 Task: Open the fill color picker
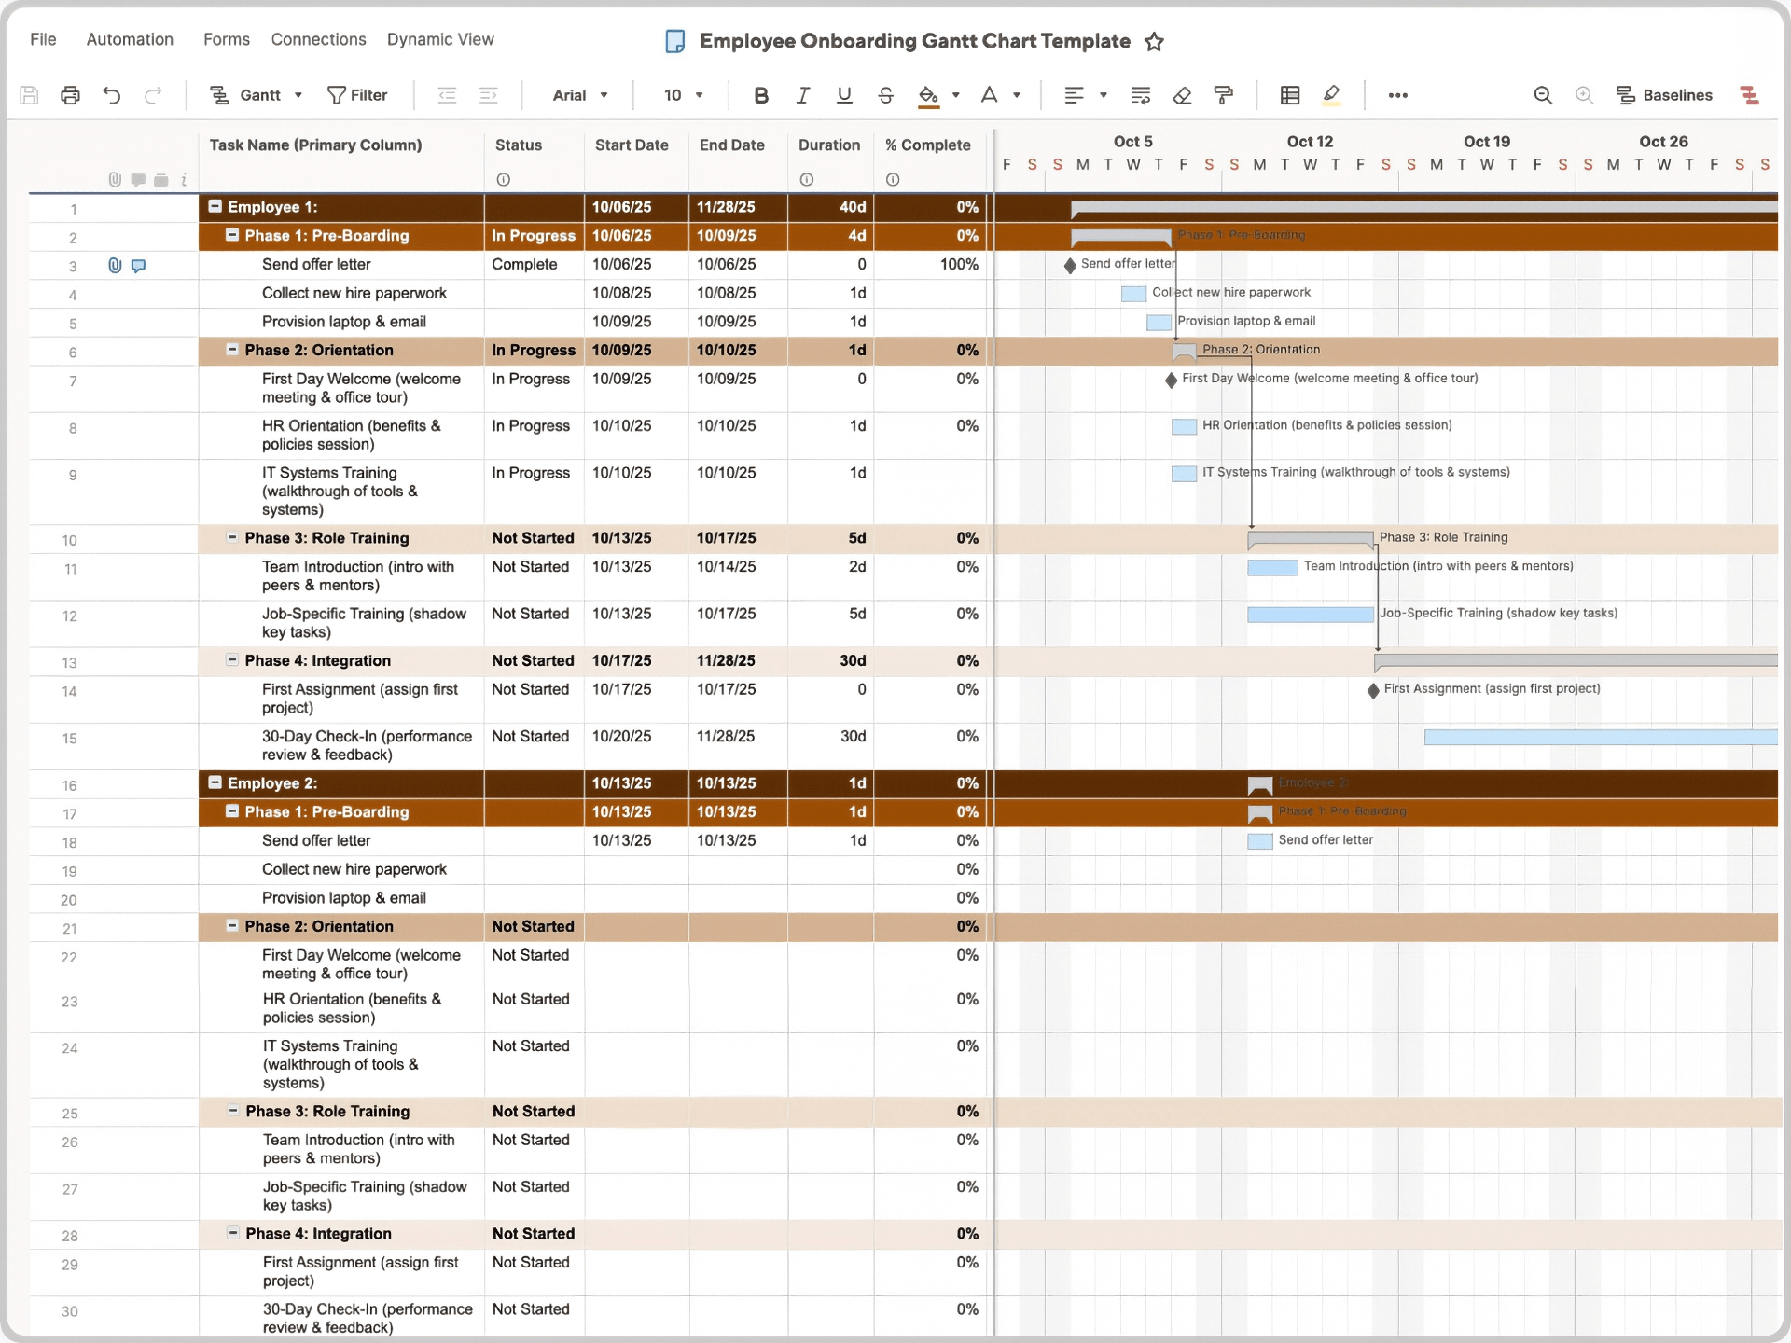pyautogui.click(x=938, y=94)
